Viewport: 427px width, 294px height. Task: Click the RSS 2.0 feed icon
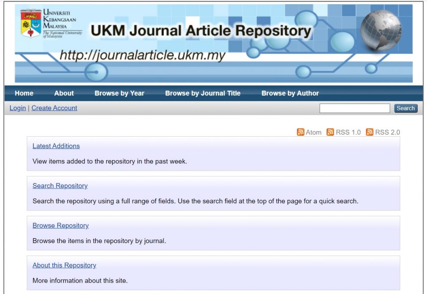(369, 132)
